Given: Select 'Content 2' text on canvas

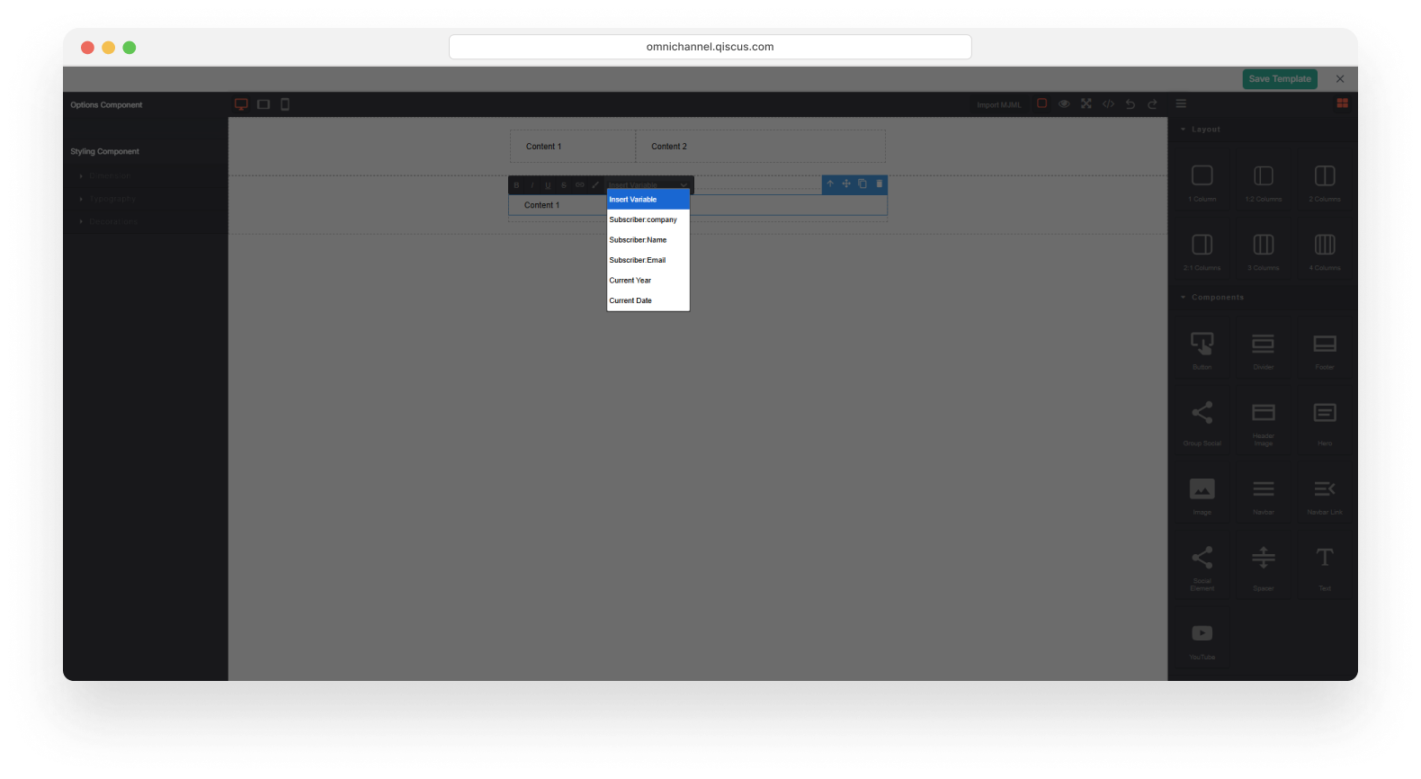Looking at the screenshot, I should (x=669, y=147).
